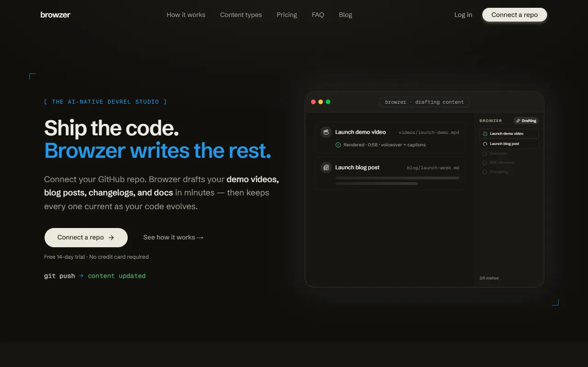Open the Blog nav link
Image resolution: width=588 pixels, height=367 pixels.
coord(345,15)
